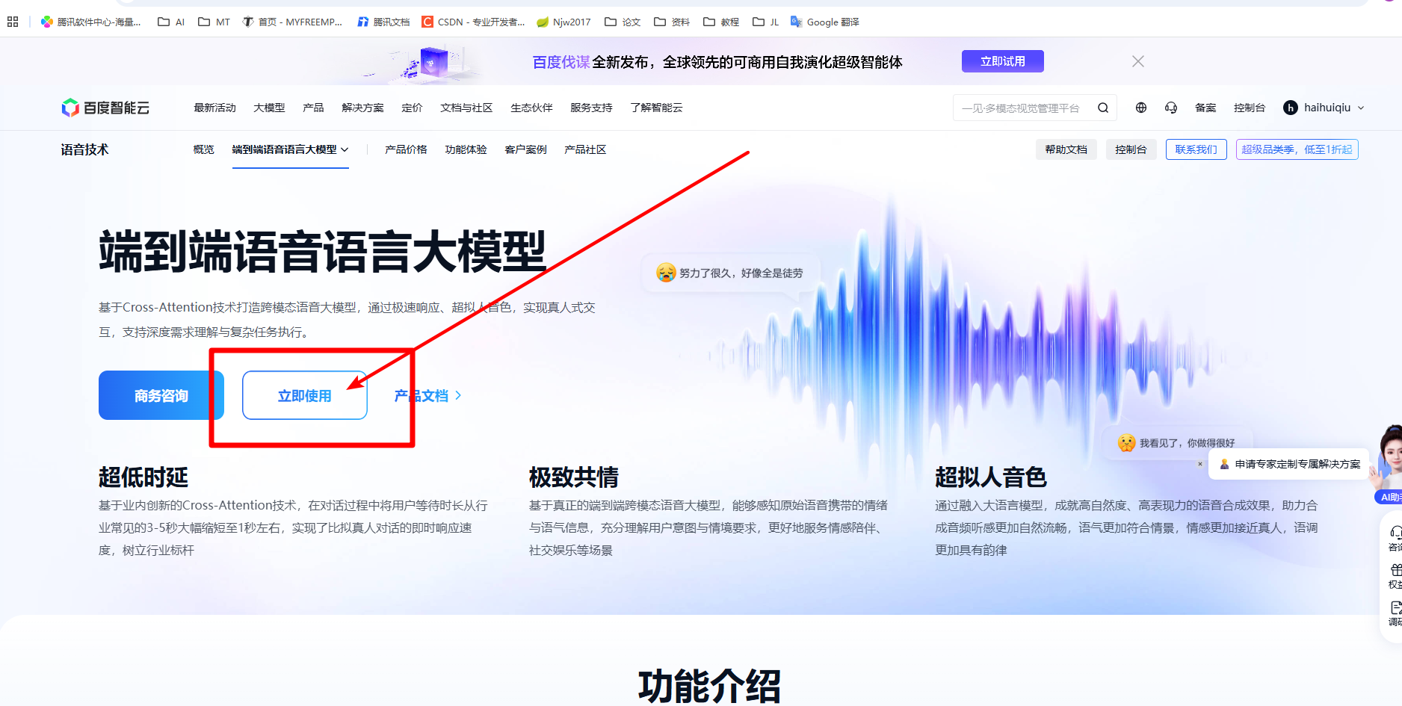The width and height of the screenshot is (1402, 706).
Task: Expand the haihuiqiu account dropdown arrow
Action: click(1361, 108)
